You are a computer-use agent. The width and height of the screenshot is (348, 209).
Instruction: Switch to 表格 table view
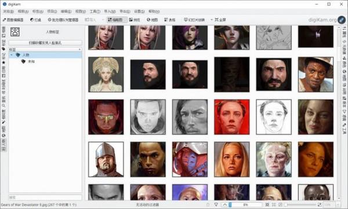(x=169, y=20)
